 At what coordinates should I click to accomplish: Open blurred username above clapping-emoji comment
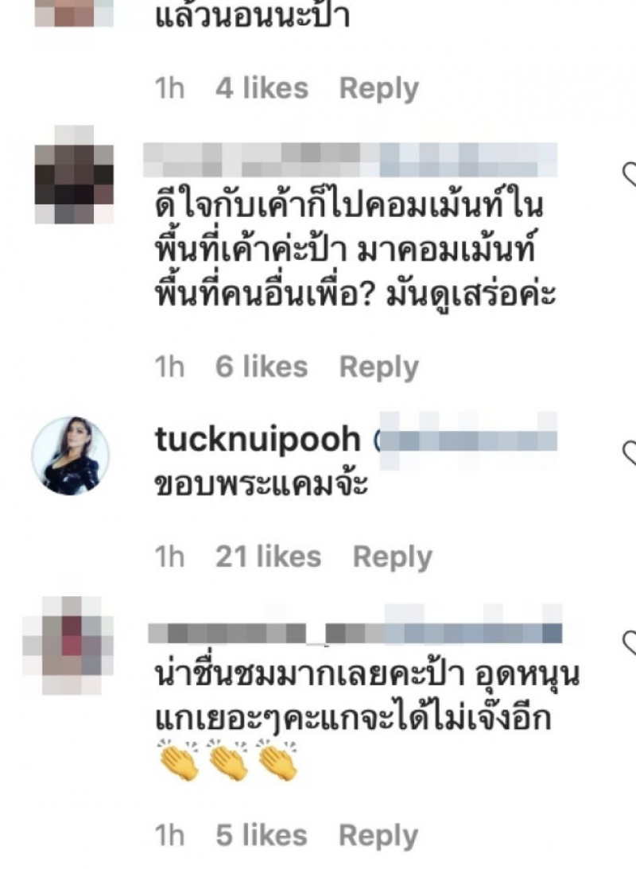click(355, 634)
